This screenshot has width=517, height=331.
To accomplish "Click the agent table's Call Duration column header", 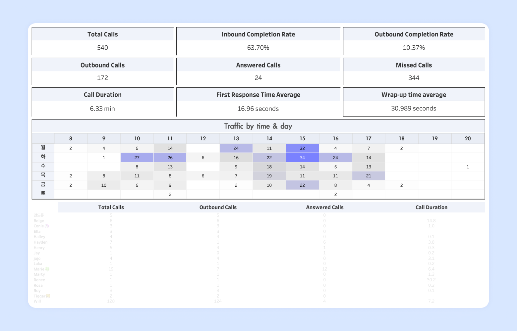I will pyautogui.click(x=431, y=208).
